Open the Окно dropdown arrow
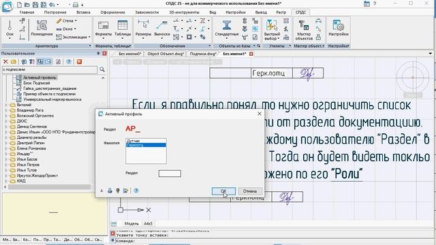The height and width of the screenshot is (245, 436). click(x=75, y=29)
